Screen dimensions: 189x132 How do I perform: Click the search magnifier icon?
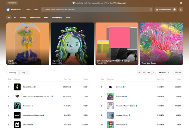(x=43, y=10)
